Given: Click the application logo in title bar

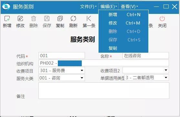Looking at the screenshot, I should 6,6.
